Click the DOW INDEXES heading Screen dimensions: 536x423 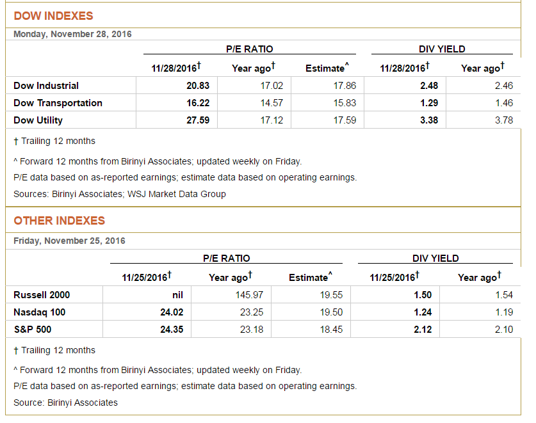click(x=53, y=16)
